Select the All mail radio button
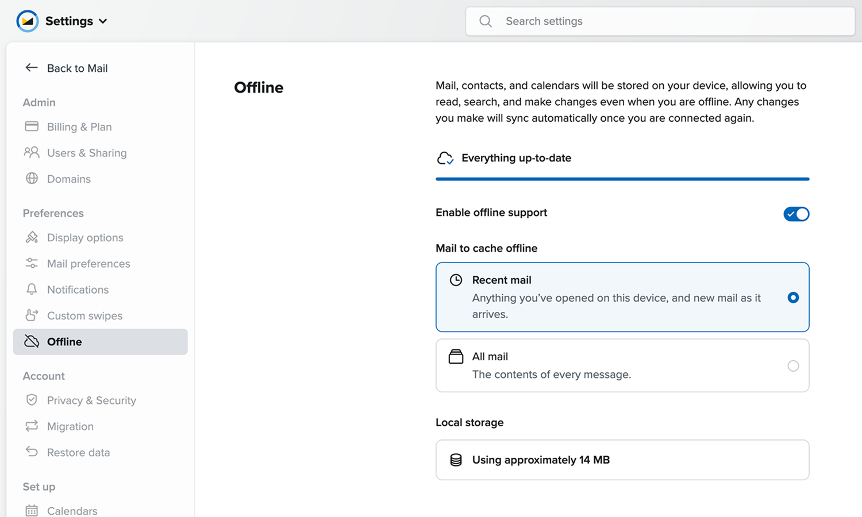The height and width of the screenshot is (517, 862). [793, 366]
